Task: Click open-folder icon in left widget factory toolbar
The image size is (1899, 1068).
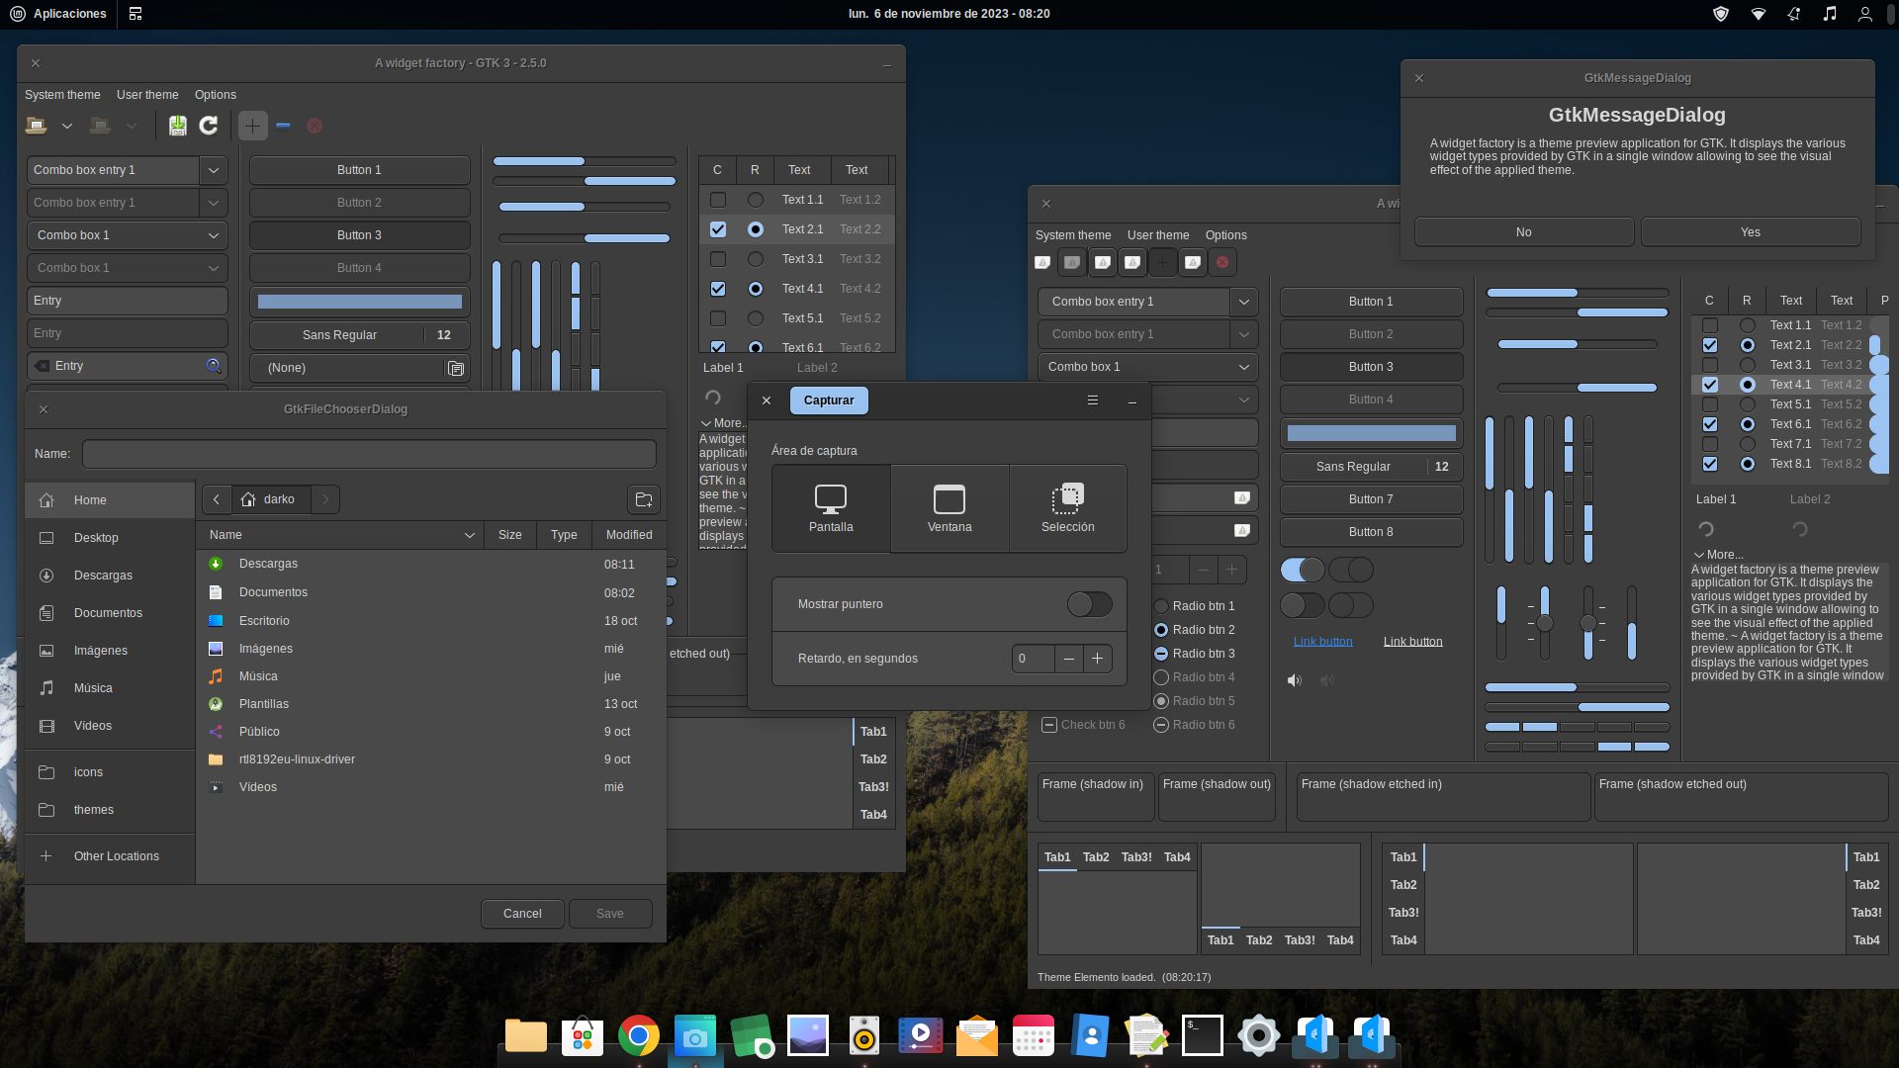Action: (37, 126)
